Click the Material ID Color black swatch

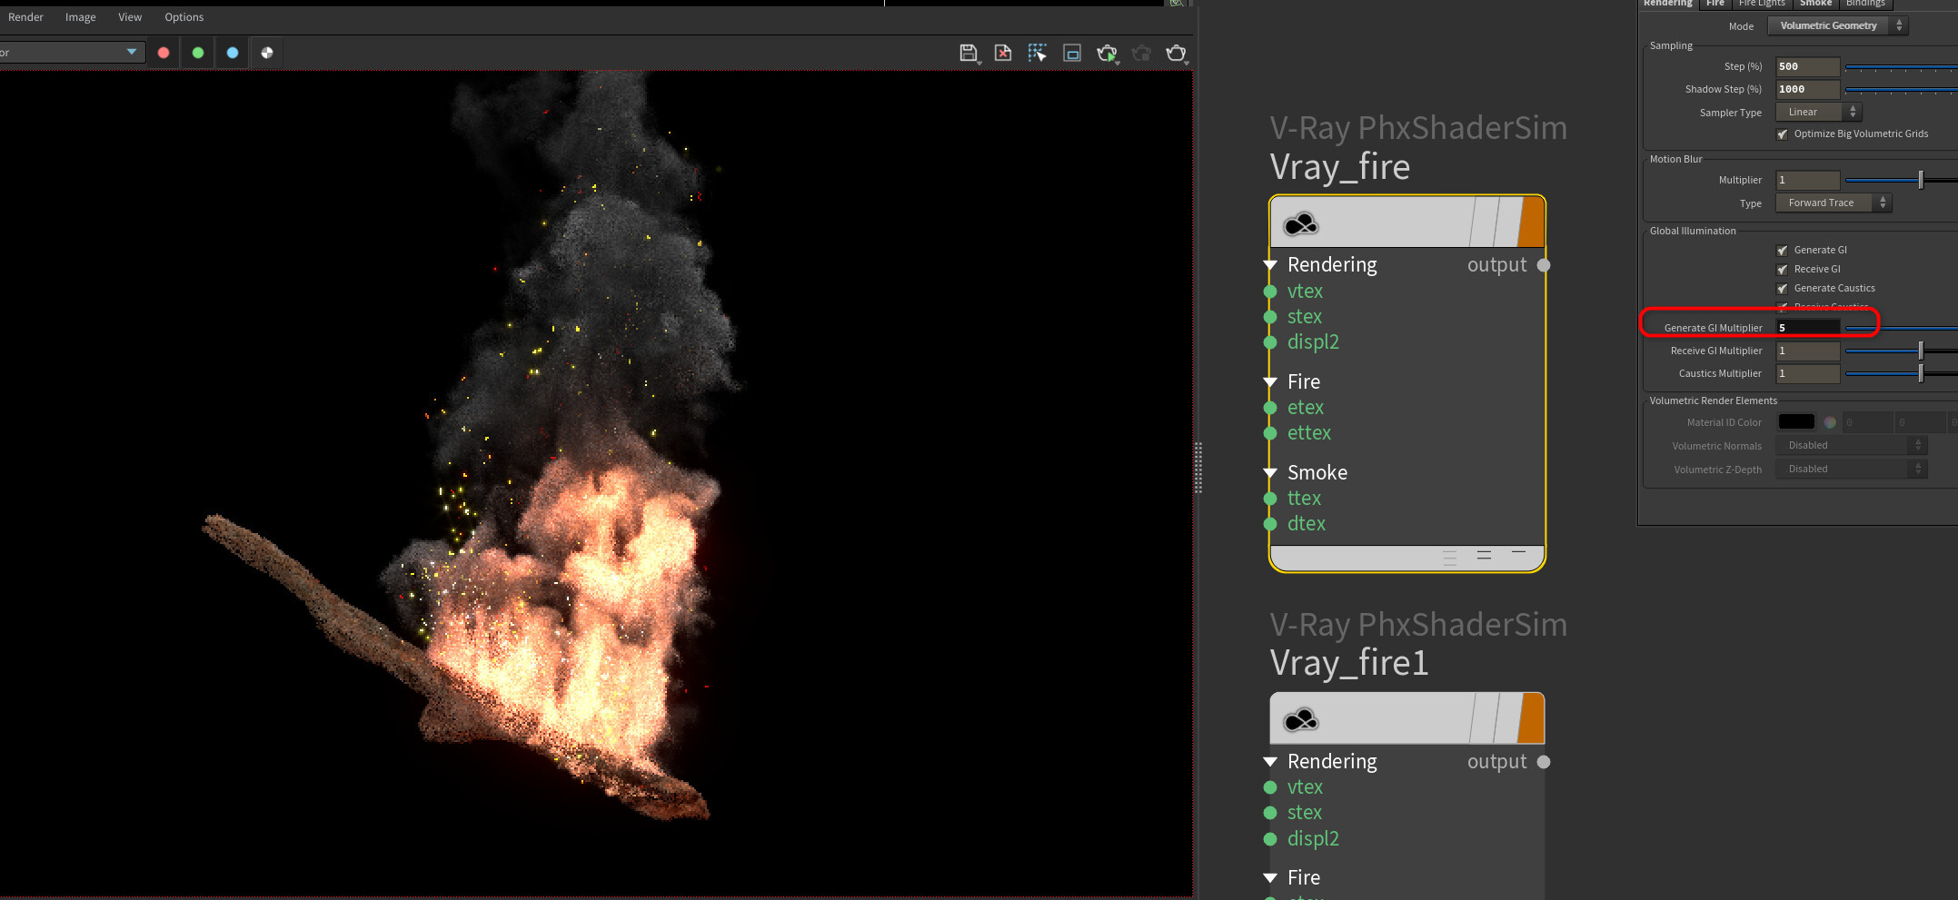tap(1796, 422)
